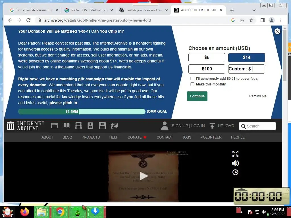The width and height of the screenshot is (291, 218).
Task: Open the BLOG menu item
Action: [67, 137]
